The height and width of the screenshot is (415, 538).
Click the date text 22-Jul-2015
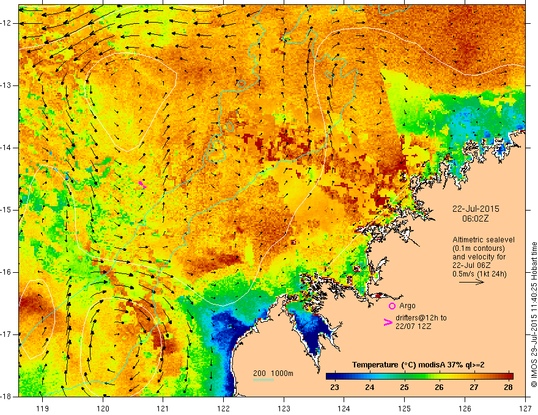pyautogui.click(x=476, y=209)
